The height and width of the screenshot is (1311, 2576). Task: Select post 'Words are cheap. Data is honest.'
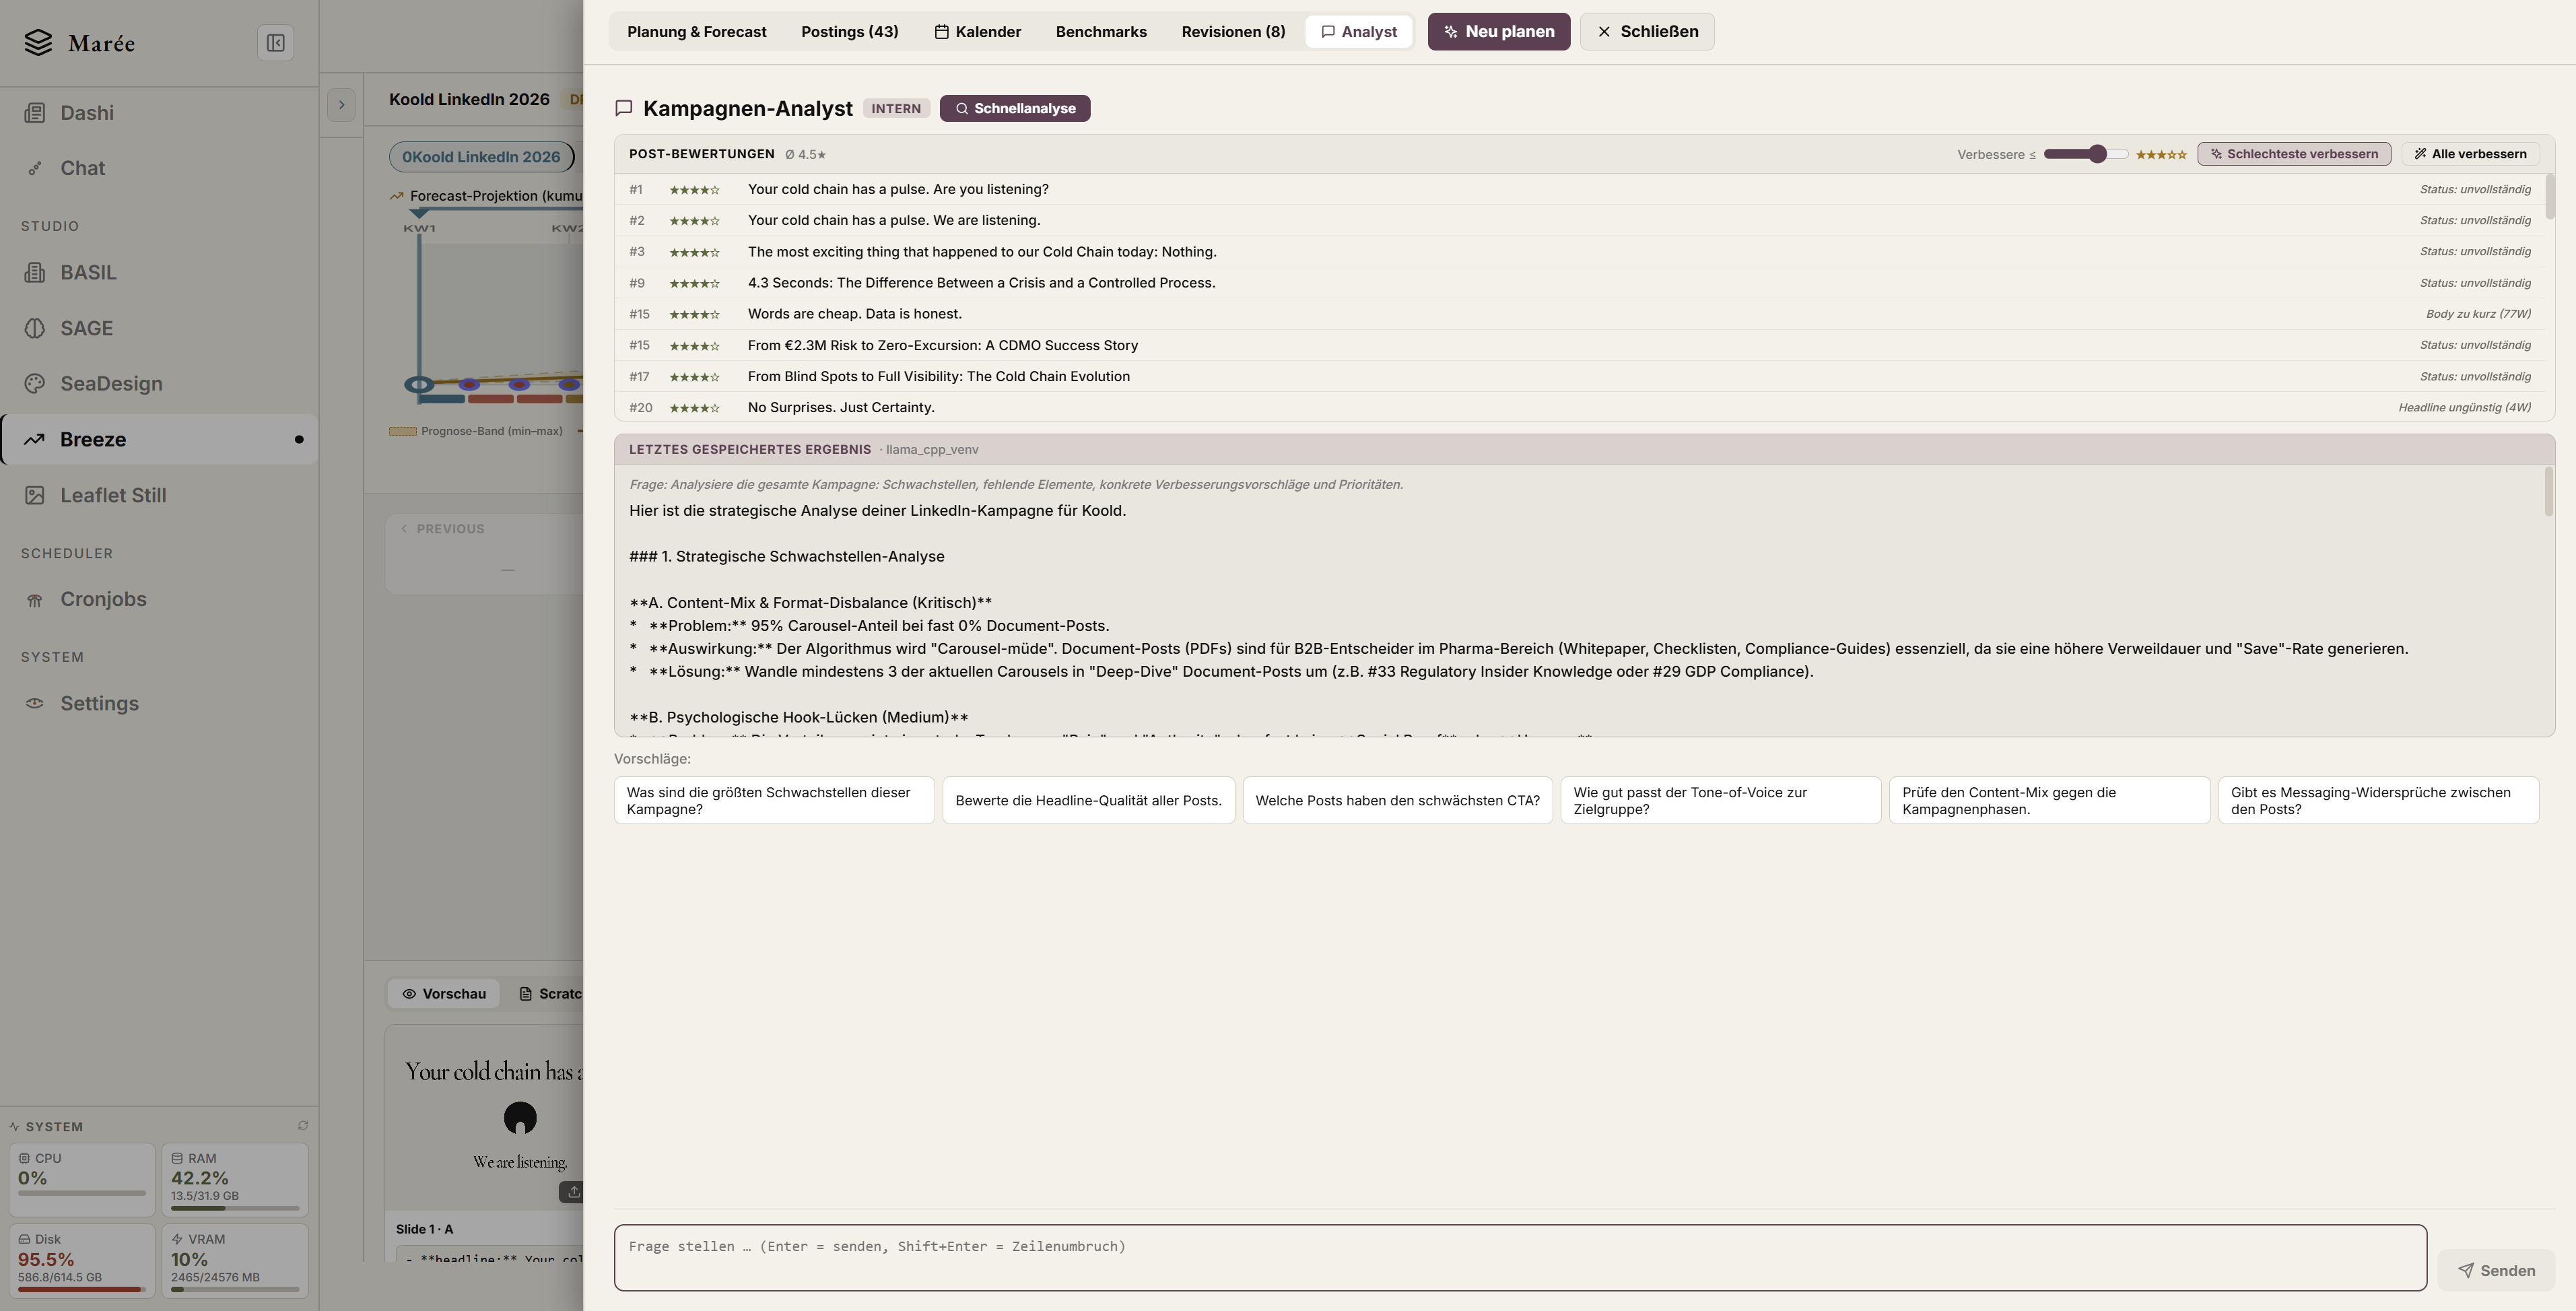(1580, 314)
